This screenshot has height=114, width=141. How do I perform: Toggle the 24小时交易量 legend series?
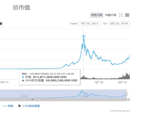29,106
